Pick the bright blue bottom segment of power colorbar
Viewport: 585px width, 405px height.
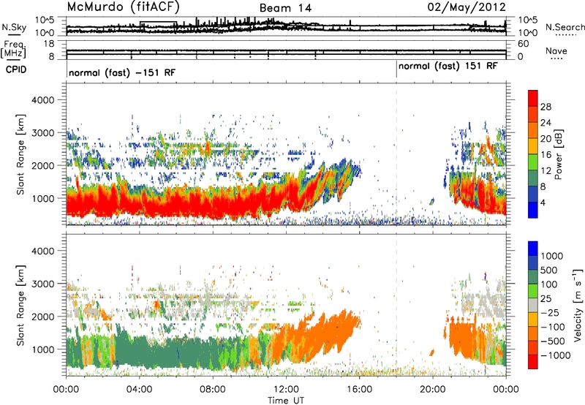click(533, 210)
